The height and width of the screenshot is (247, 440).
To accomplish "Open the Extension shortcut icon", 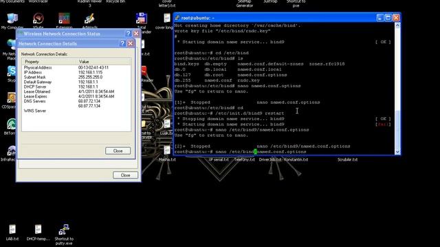I will pos(64,19).
